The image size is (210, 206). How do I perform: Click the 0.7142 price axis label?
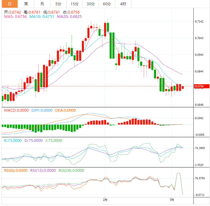199,22
